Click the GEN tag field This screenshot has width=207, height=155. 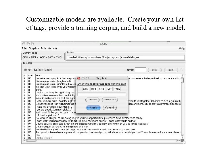[86, 89]
